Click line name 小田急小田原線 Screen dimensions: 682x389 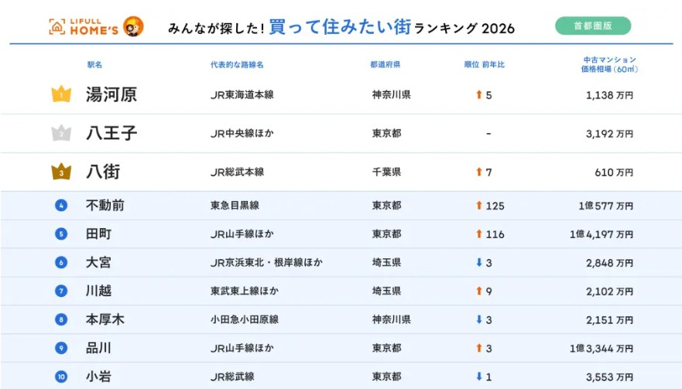pos(245,319)
